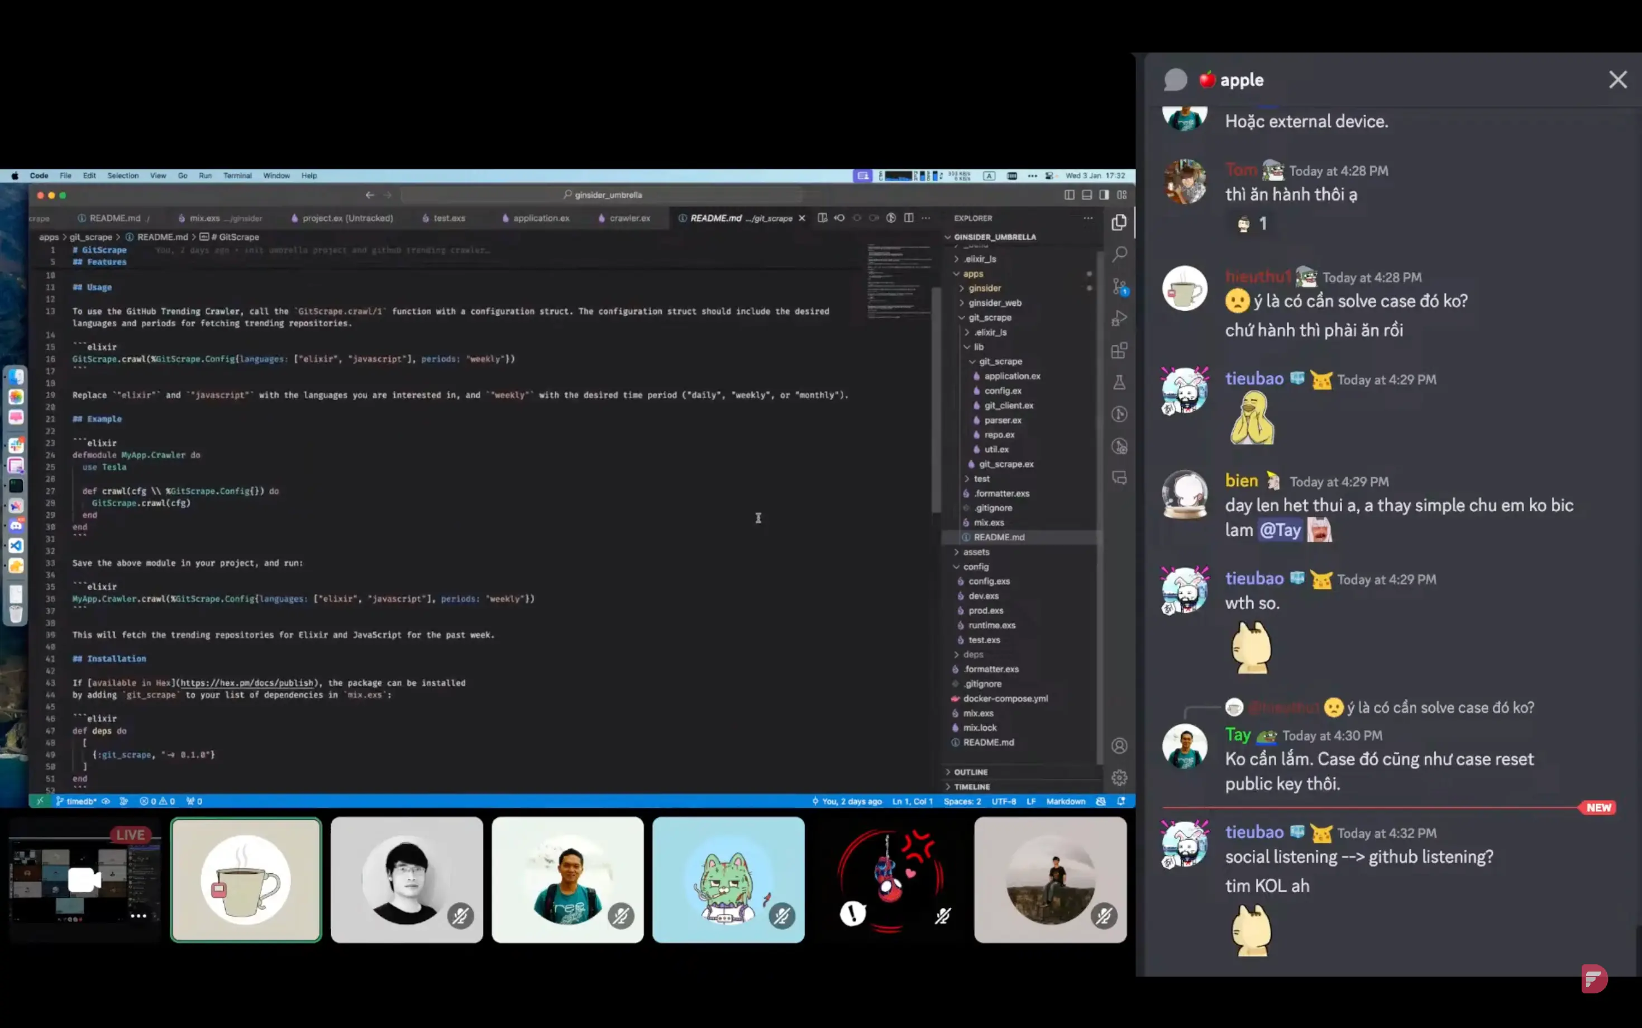Open the Run and Debug view
Screen dimensions: 1642x1028
1119,318
